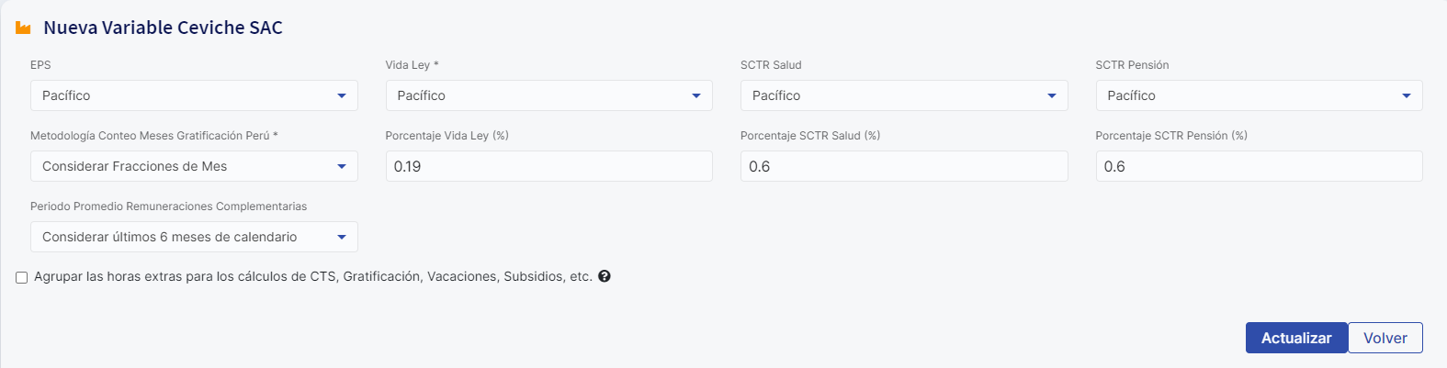Click the help question mark icon

(x=605, y=276)
